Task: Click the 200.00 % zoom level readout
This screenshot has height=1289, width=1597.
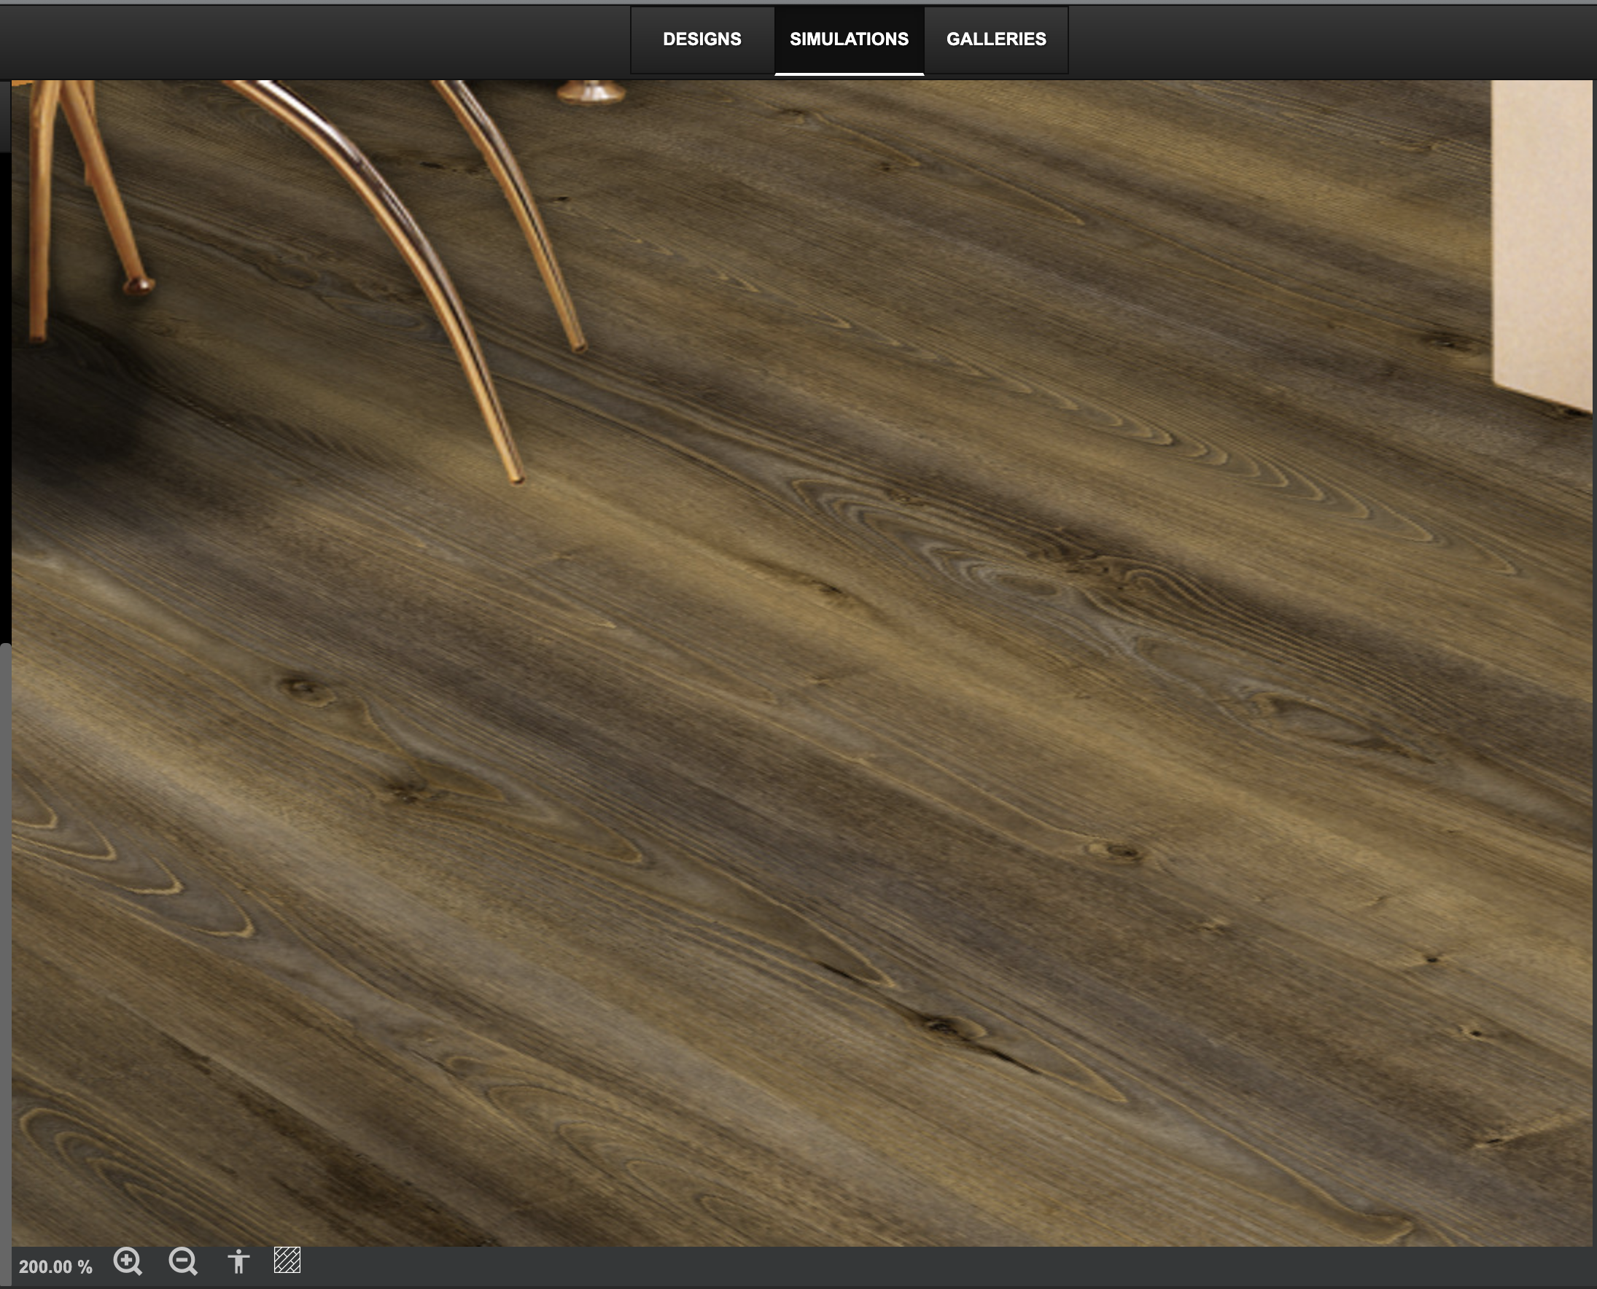Action: click(x=55, y=1266)
